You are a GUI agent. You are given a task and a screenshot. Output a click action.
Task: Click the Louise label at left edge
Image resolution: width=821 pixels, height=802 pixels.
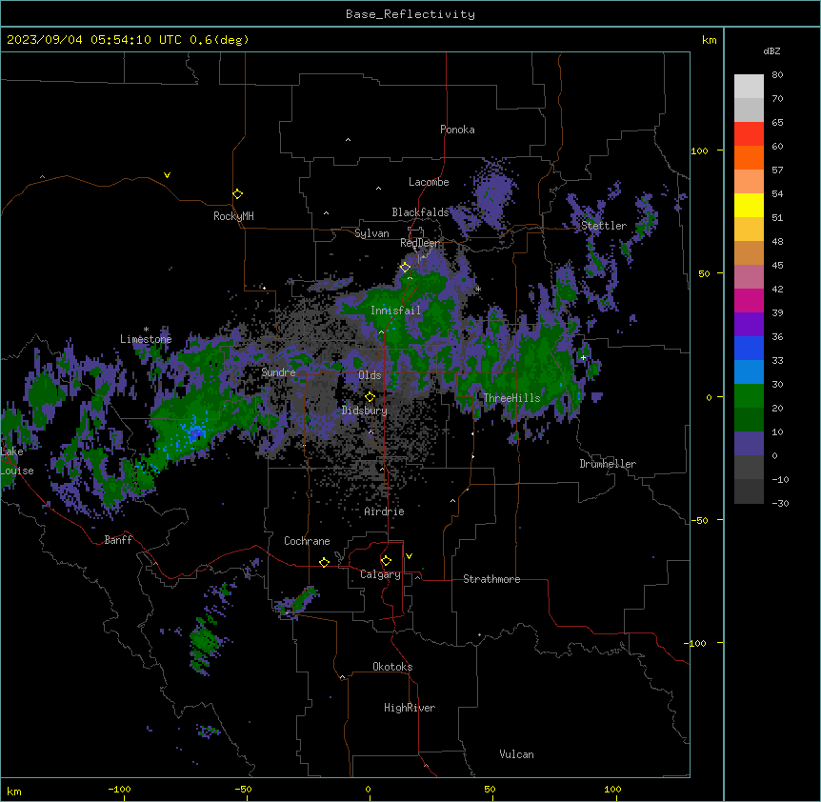point(17,471)
